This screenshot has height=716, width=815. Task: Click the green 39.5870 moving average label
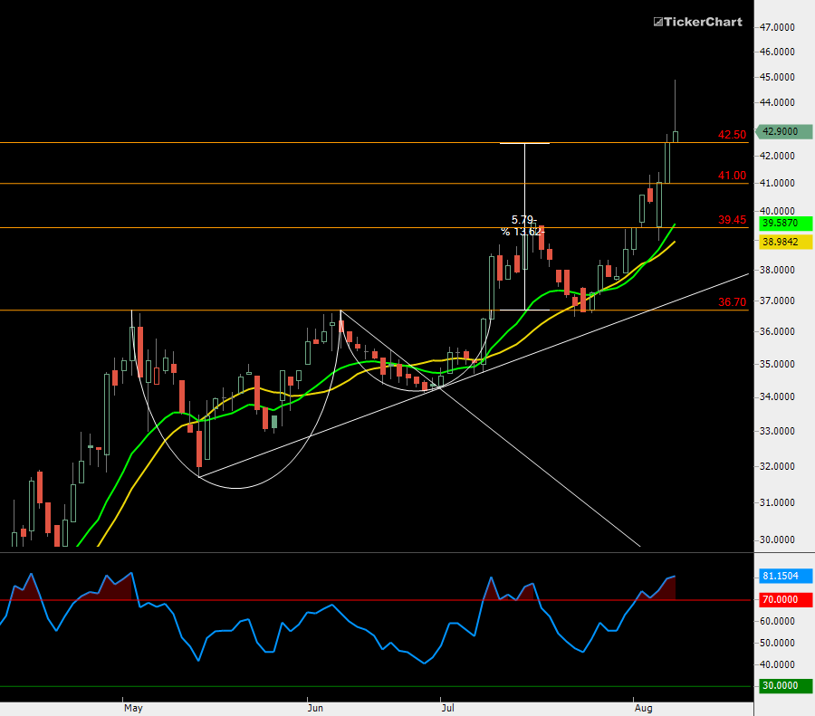[x=785, y=224]
